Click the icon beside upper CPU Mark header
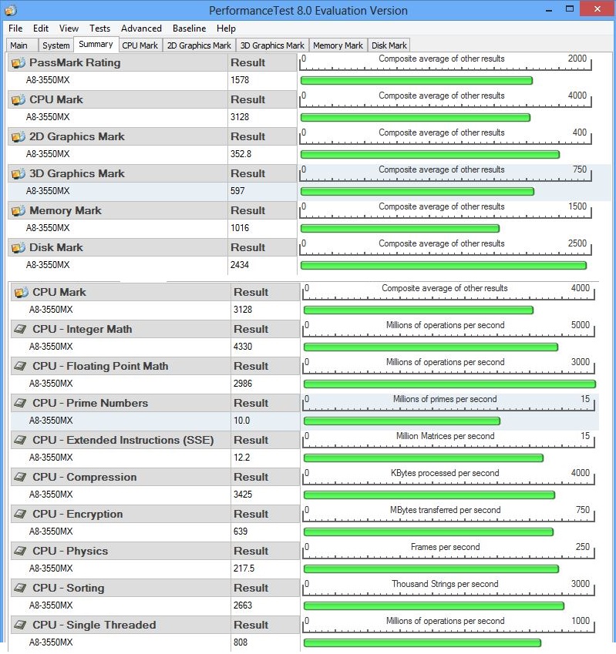Viewport: 616px width, 654px height. point(18,100)
